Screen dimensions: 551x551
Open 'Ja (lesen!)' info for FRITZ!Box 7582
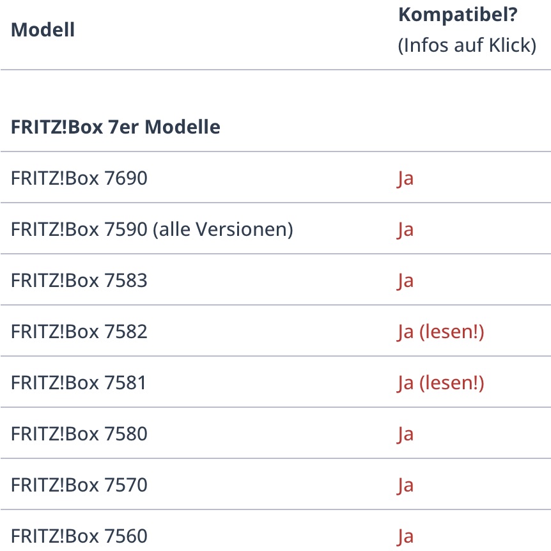(440, 332)
